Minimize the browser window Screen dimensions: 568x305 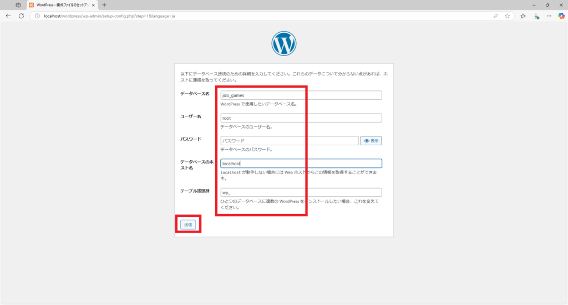[x=534, y=5]
